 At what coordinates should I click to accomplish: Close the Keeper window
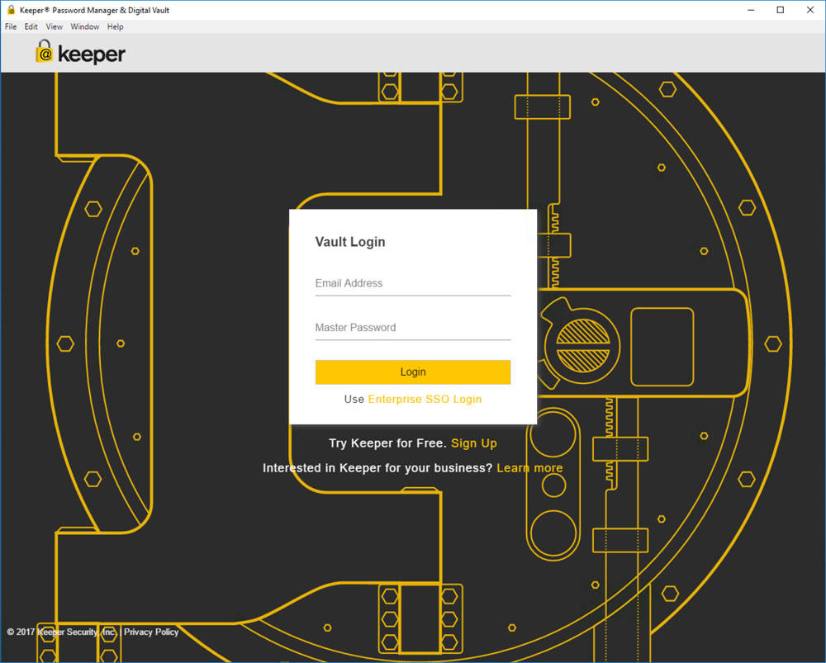(x=810, y=10)
